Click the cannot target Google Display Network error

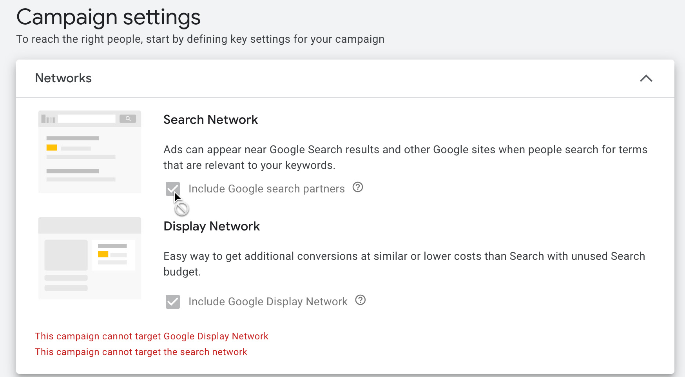tap(152, 336)
